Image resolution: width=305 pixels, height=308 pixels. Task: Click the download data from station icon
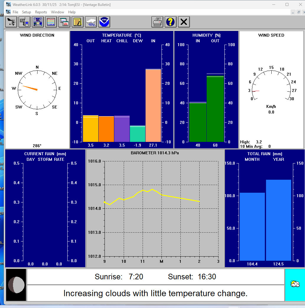(25, 22)
